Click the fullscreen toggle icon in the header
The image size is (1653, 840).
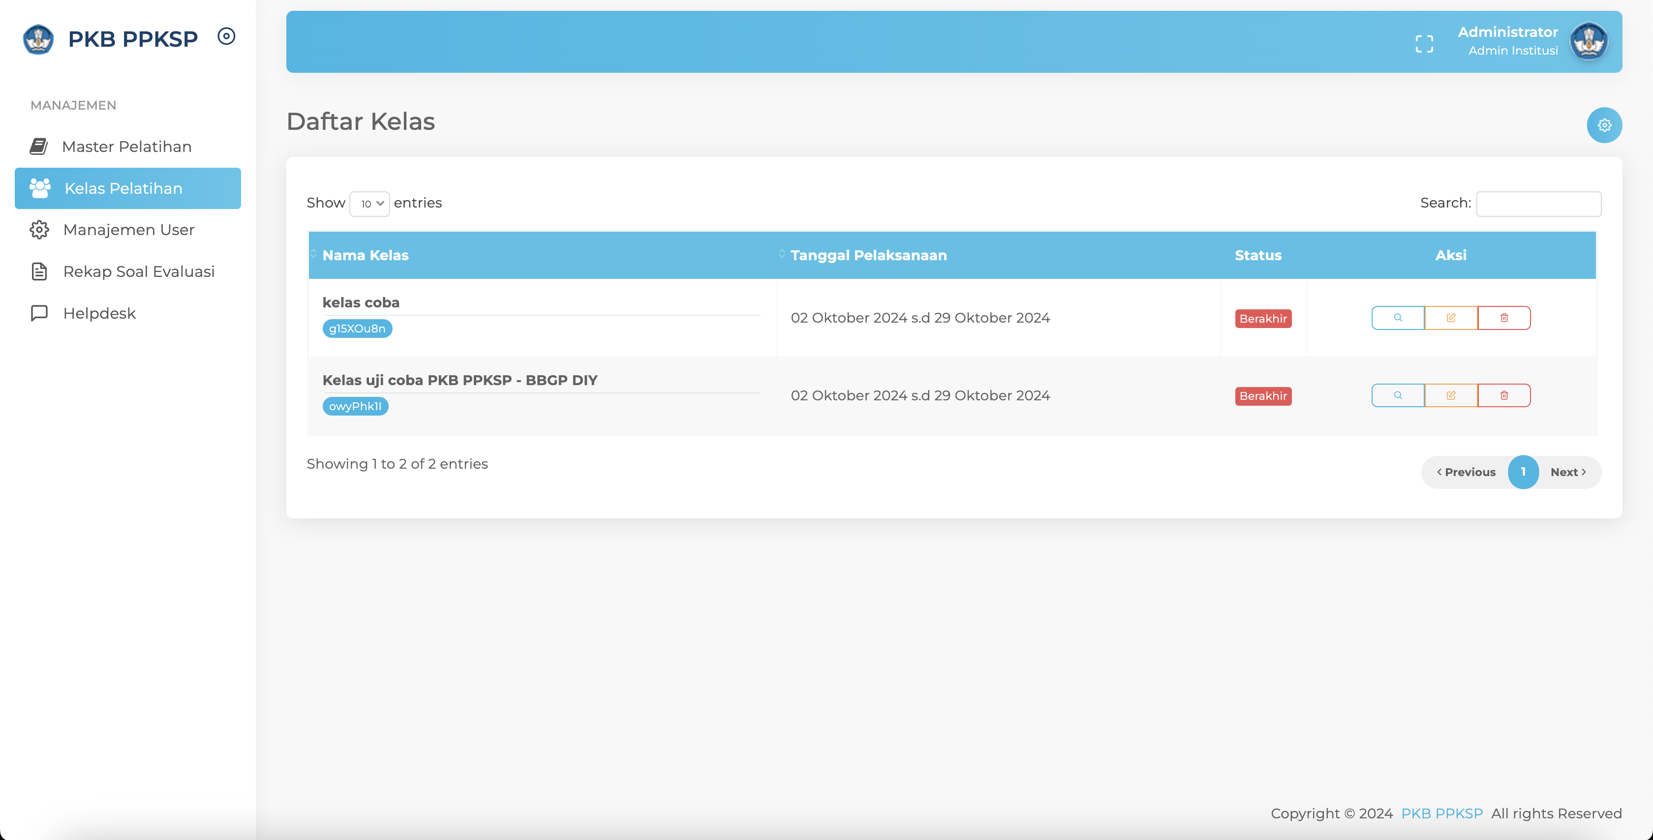click(1424, 44)
